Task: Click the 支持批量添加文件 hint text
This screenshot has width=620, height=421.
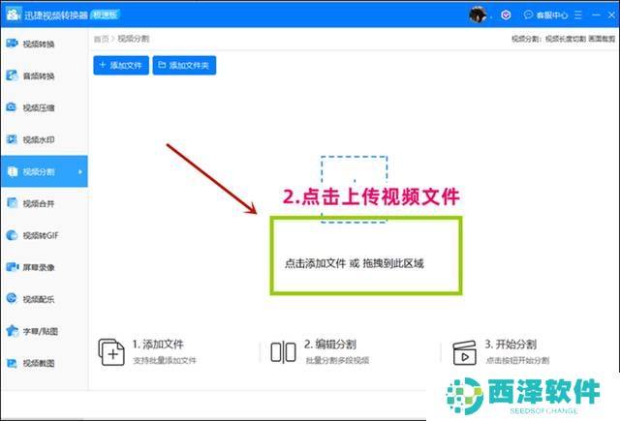Action: [165, 360]
